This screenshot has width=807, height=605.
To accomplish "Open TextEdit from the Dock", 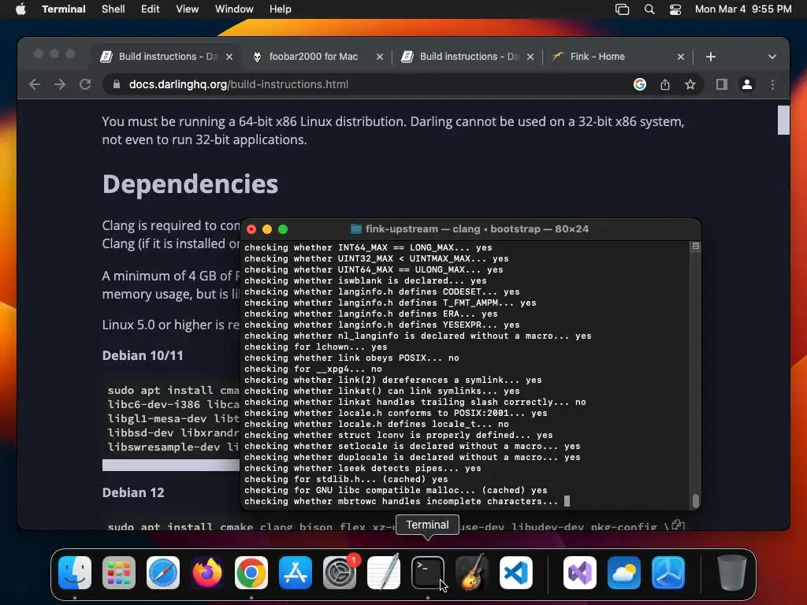I will tap(384, 573).
